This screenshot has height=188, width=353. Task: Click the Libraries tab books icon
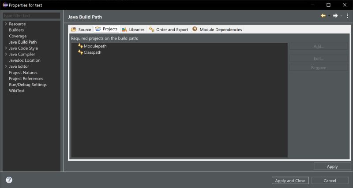click(x=124, y=29)
